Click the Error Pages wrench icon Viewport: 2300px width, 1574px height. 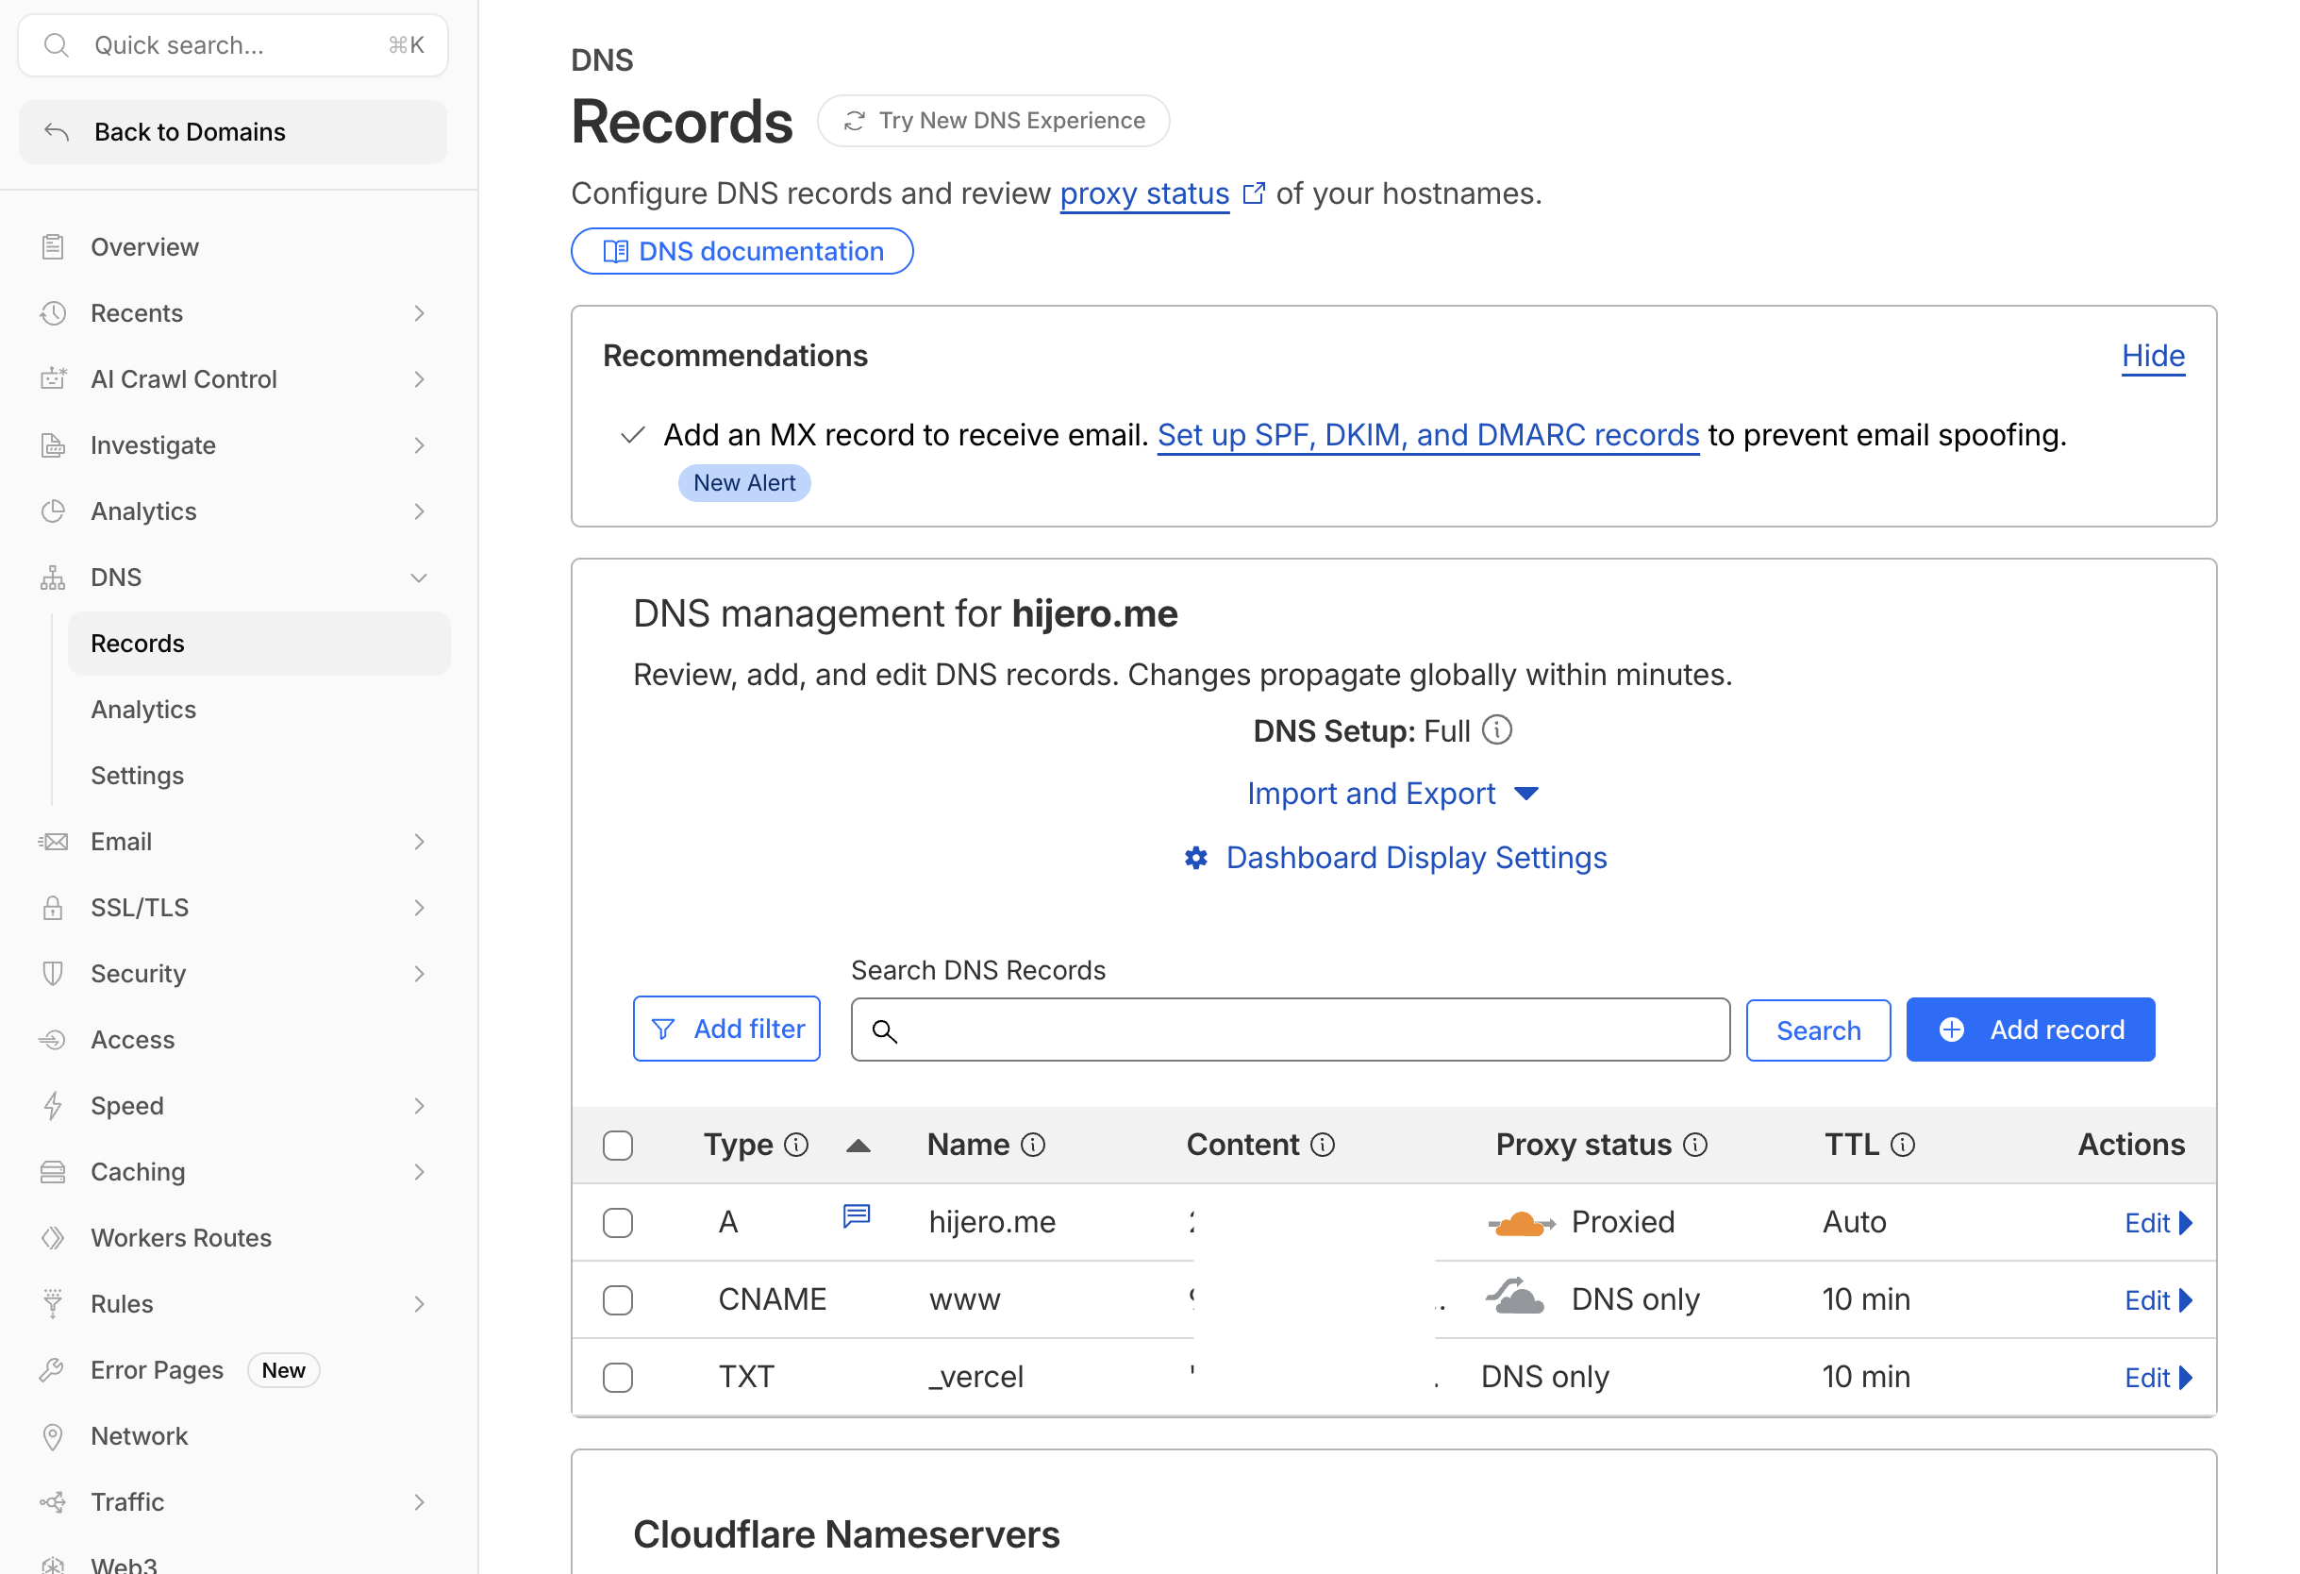pyautogui.click(x=54, y=1370)
